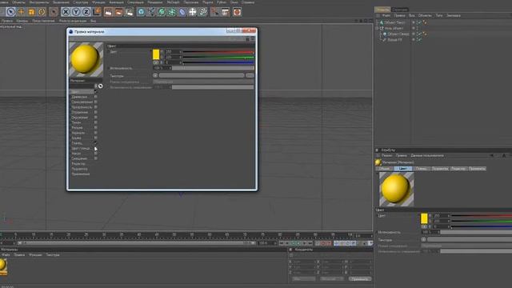Toggle the Z axis lock

86,12
